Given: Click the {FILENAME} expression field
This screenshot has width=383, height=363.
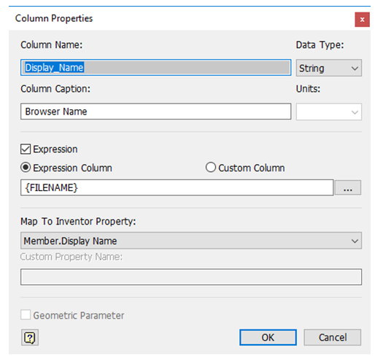Looking at the screenshot, I should 177,187.
